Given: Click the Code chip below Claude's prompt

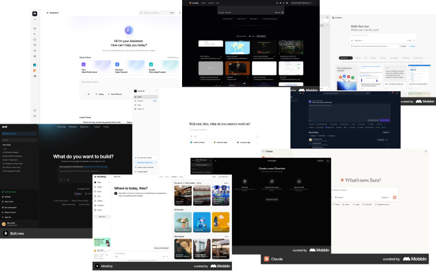Looking at the screenshot, I should 356,204.
